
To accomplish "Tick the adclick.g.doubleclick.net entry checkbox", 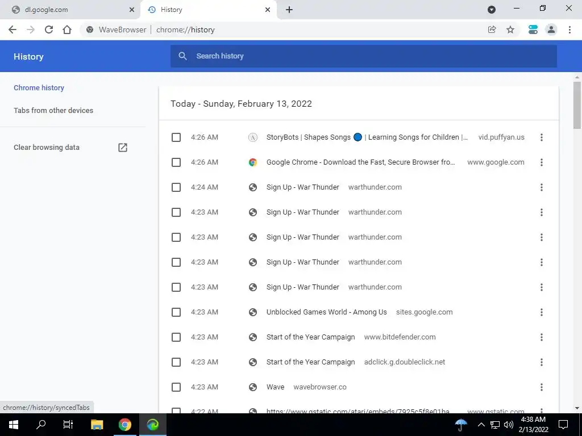I will tap(176, 362).
